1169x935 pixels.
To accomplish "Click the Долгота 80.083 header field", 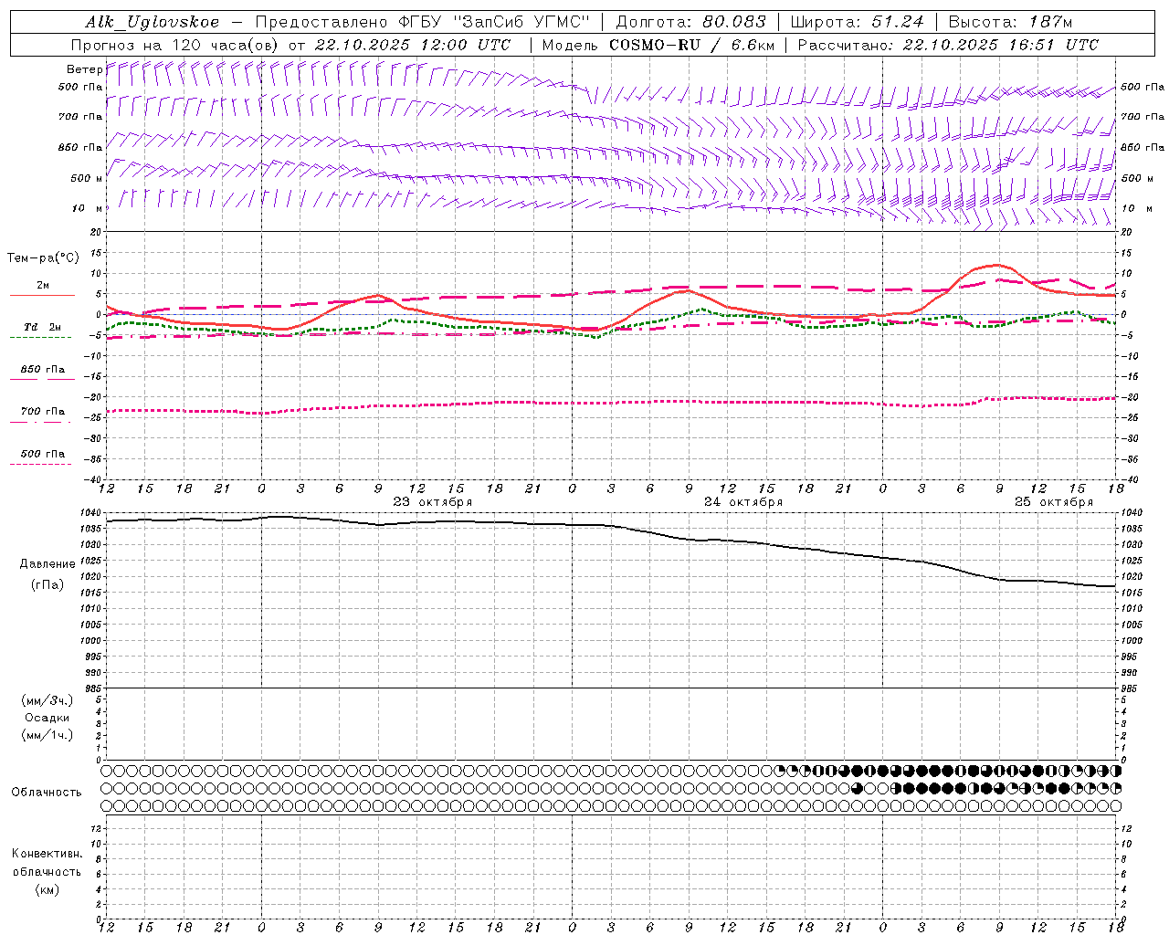I will pos(690,22).
